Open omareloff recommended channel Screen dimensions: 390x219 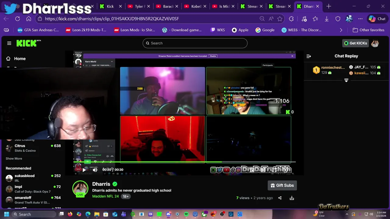click(x=33, y=200)
